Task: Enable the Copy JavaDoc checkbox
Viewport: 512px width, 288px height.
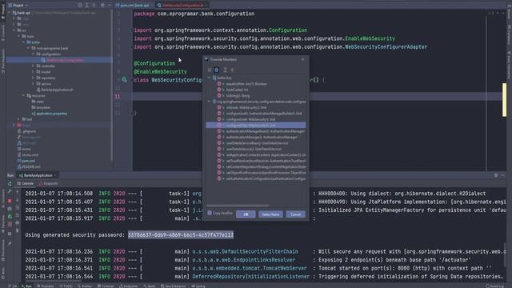Action: [x=210, y=214]
